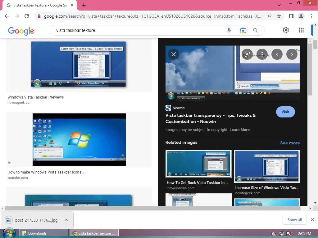Open Windows Vista Taskbar Previews thumbnail
Viewport: 318px width, 238px height.
[79, 64]
